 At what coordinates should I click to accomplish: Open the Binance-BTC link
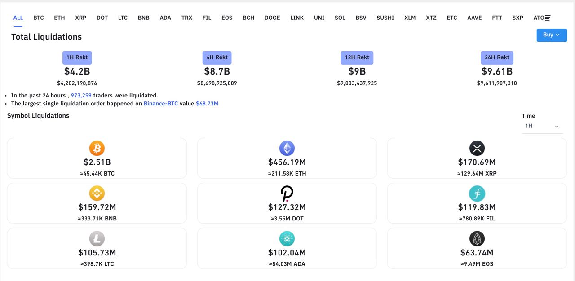[161, 104]
